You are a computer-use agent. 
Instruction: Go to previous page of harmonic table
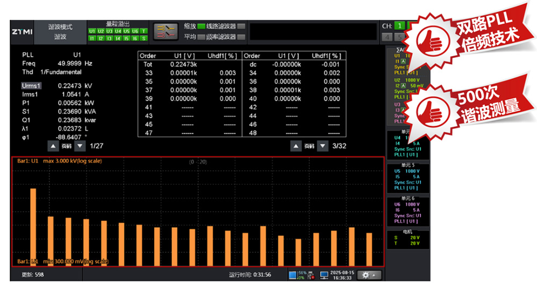click(x=296, y=145)
